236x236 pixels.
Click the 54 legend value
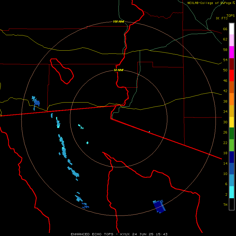tap(225, 60)
